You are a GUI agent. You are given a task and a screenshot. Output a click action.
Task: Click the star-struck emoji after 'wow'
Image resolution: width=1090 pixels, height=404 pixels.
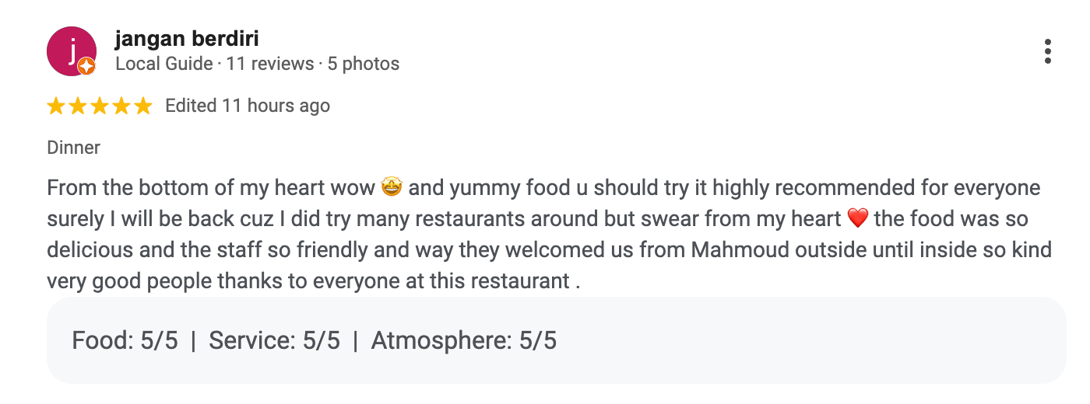tap(391, 188)
